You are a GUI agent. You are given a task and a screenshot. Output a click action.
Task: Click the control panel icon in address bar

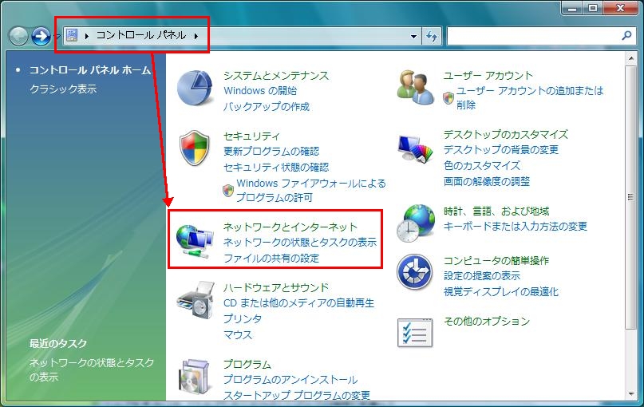(x=72, y=36)
